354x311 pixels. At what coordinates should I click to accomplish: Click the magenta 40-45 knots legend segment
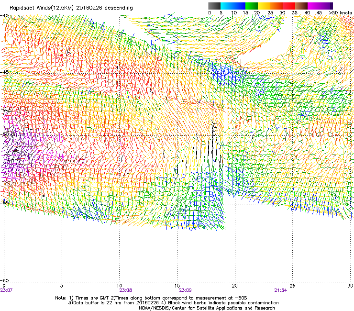click(314, 6)
